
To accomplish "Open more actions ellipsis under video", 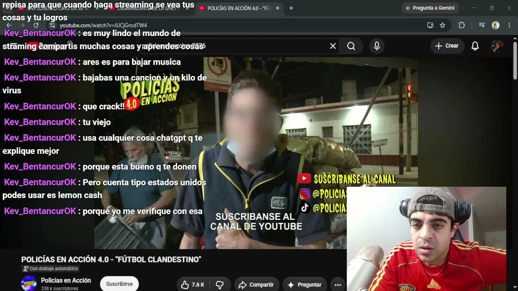I will click(x=338, y=285).
